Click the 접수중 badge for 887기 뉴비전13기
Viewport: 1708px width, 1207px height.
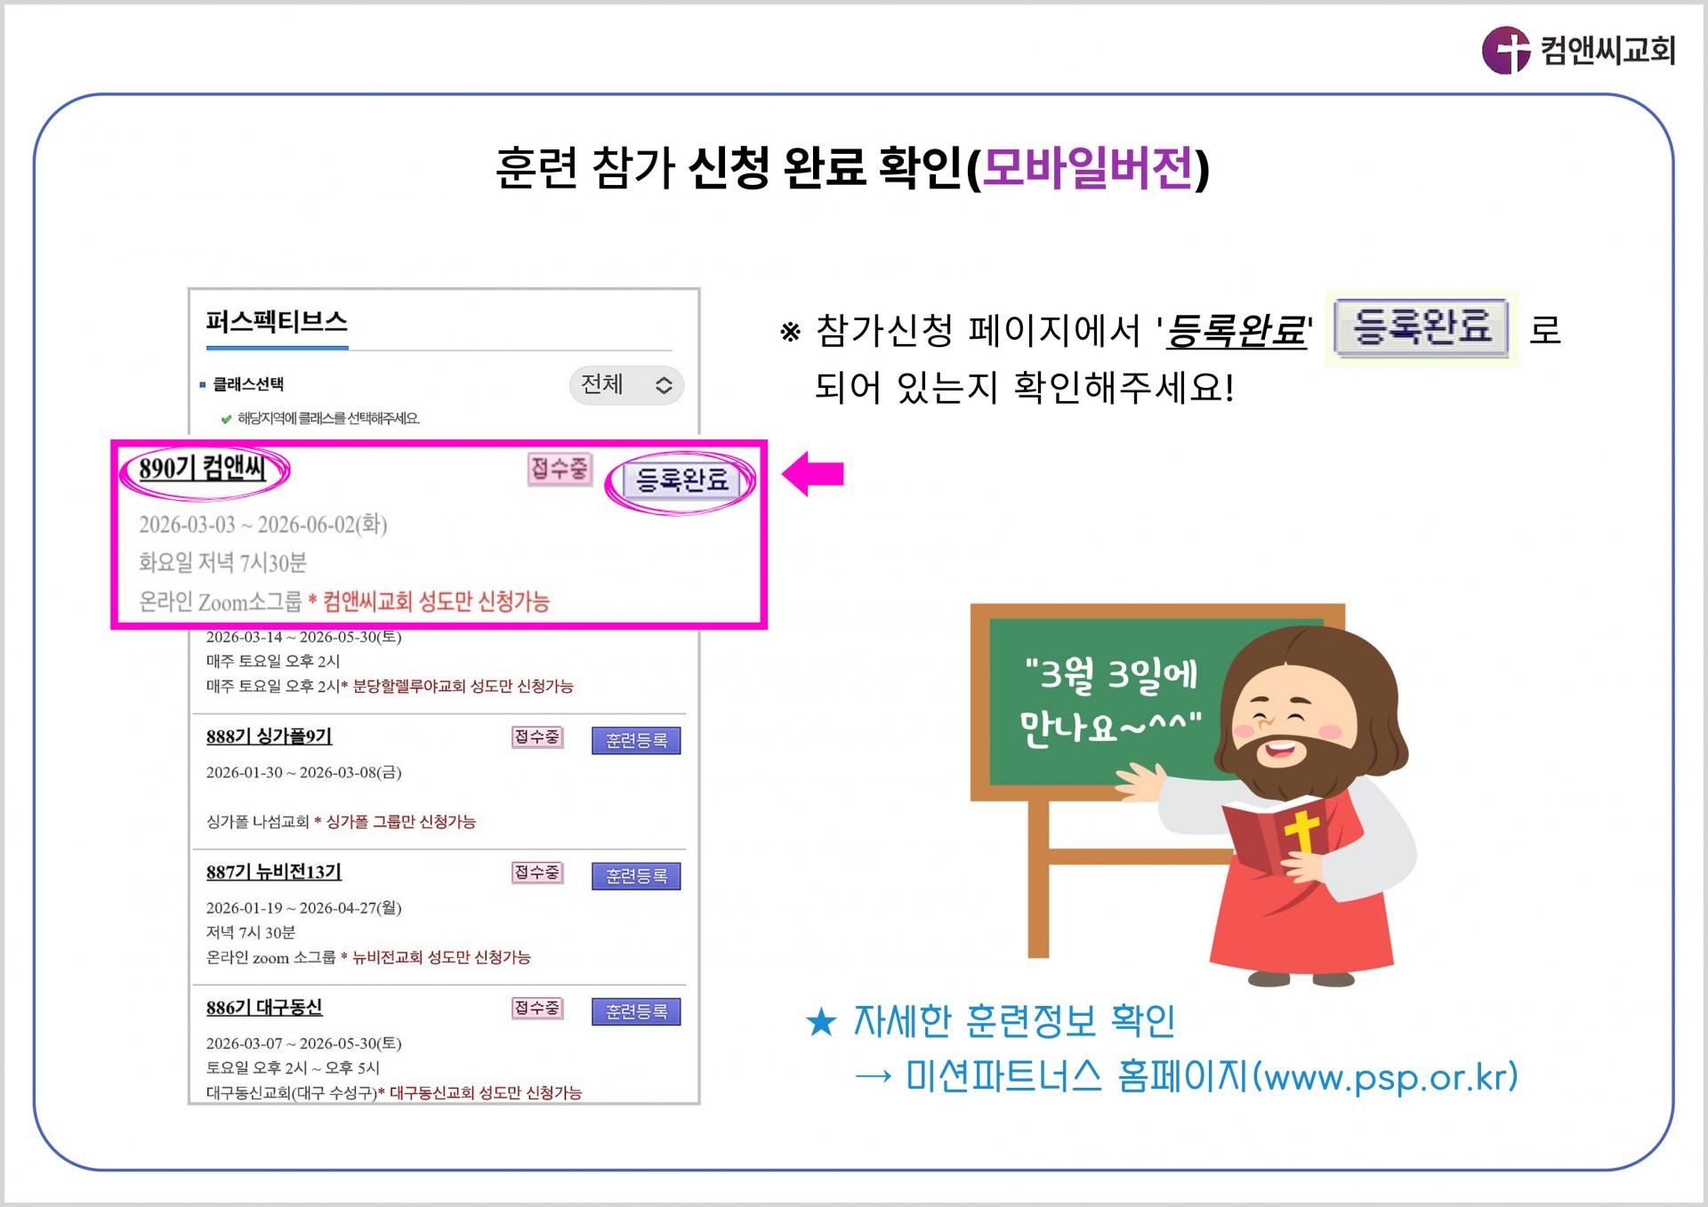(537, 873)
